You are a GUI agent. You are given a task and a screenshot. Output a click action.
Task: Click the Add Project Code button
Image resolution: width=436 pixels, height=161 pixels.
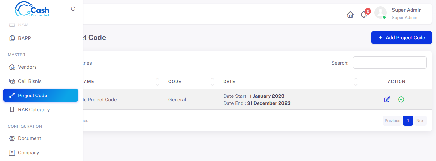[x=402, y=37]
